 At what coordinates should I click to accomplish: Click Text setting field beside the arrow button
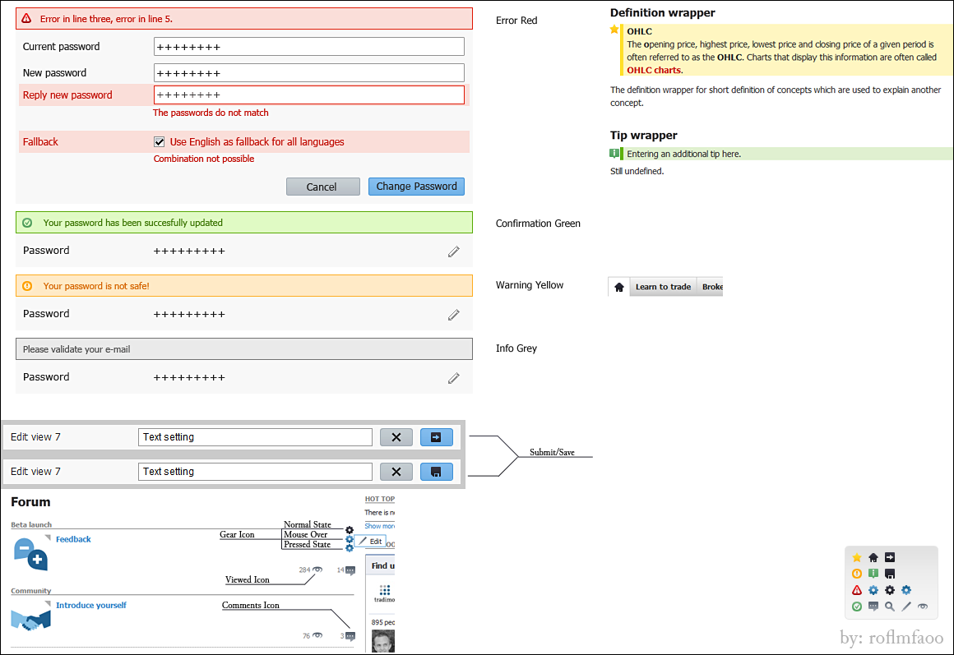coord(255,437)
